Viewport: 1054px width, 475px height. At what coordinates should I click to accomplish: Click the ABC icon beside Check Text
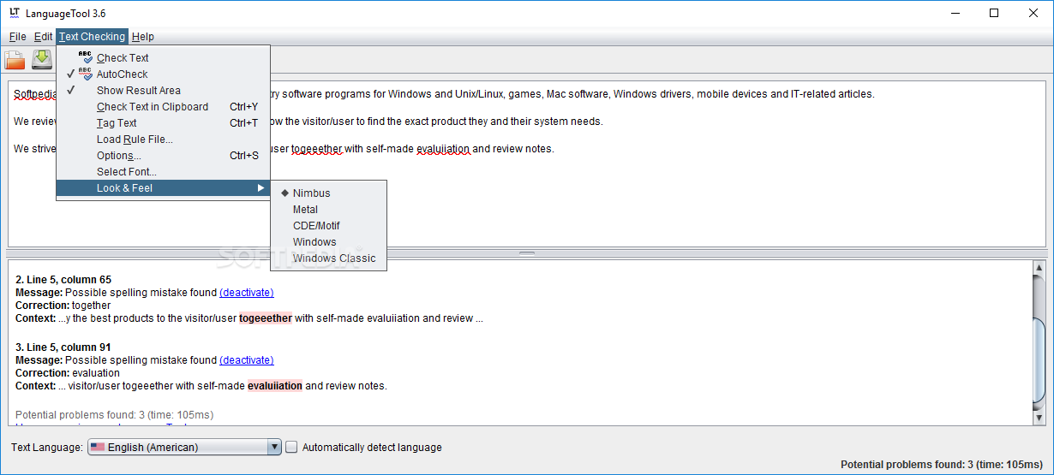click(85, 57)
